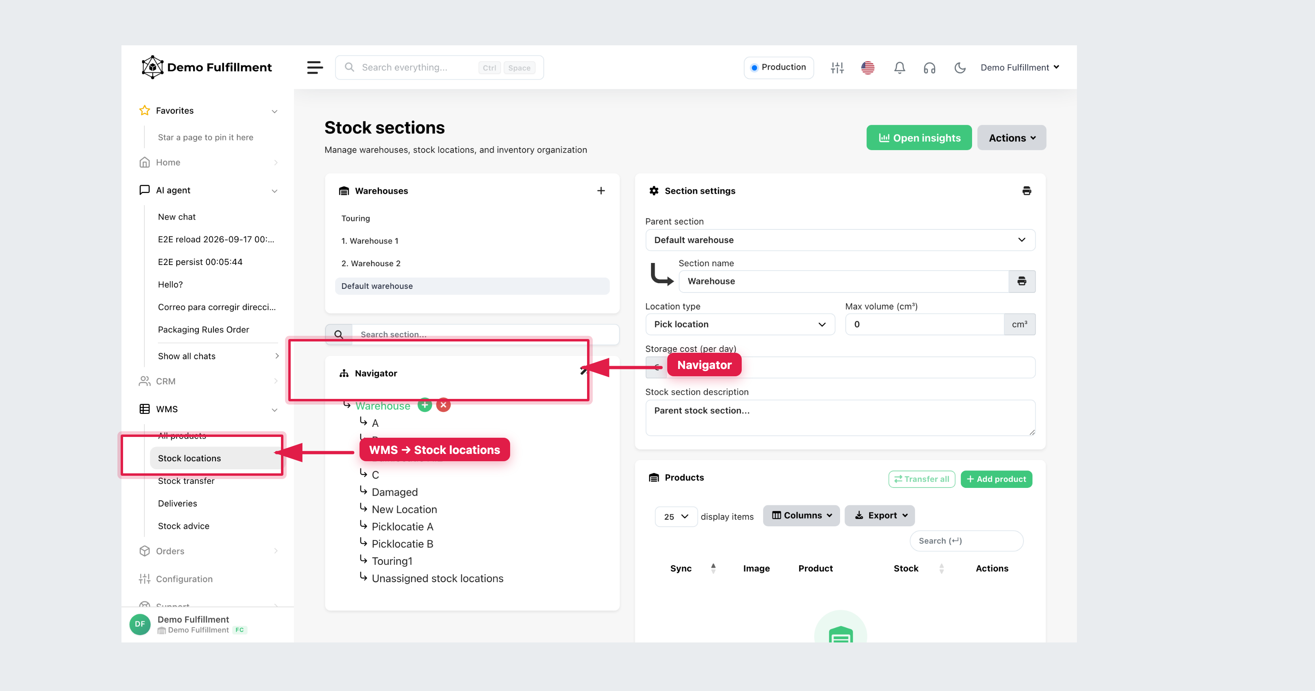This screenshot has height=691, width=1315.
Task: Print from Section settings header printer icon
Action: pos(1027,191)
